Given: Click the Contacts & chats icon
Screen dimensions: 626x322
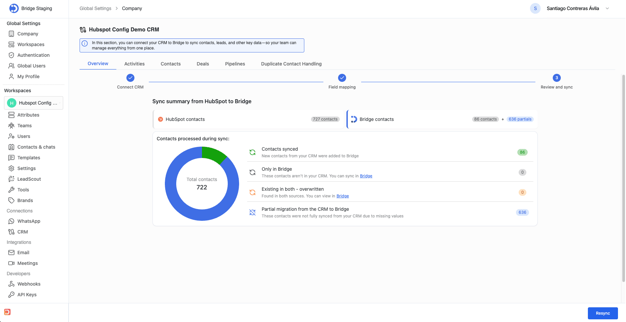Looking at the screenshot, I should (11, 147).
